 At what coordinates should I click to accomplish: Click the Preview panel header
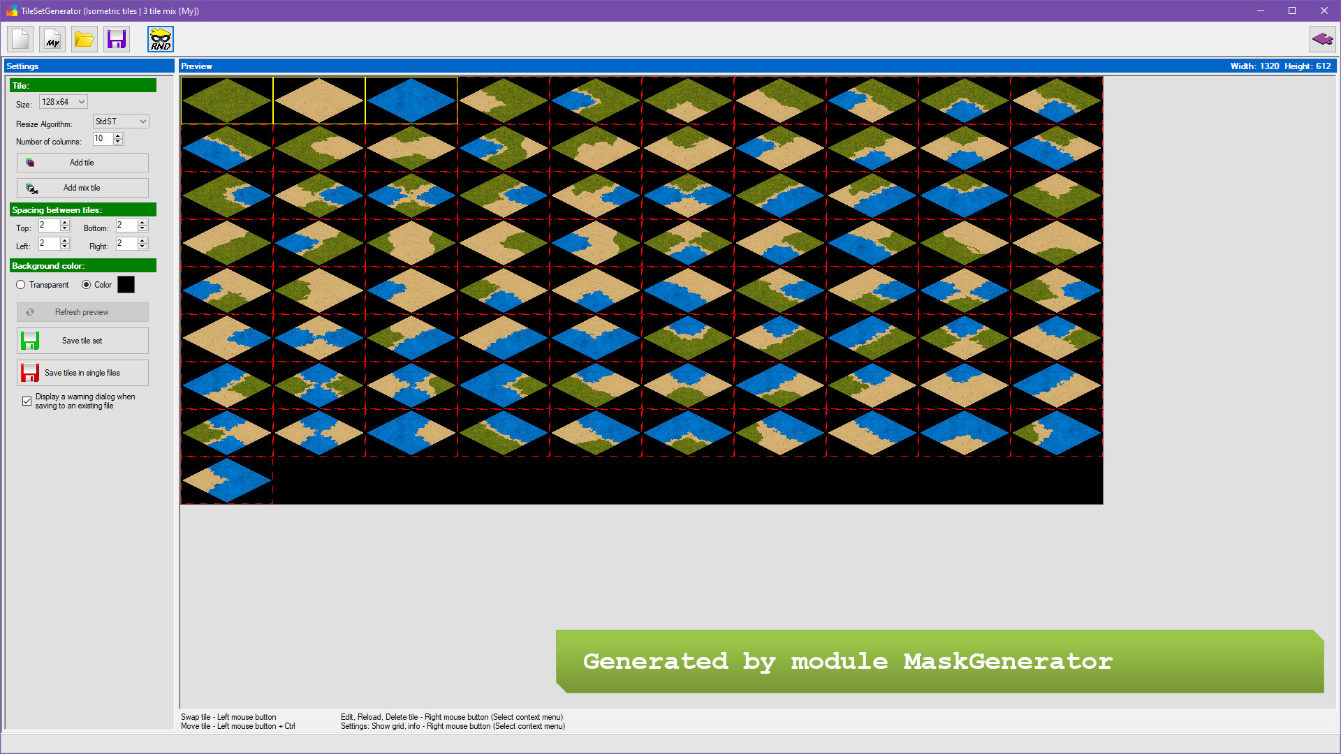[196, 66]
